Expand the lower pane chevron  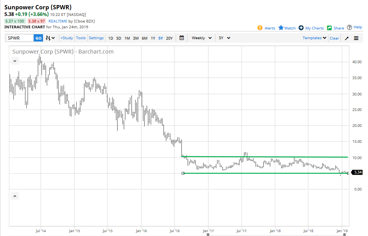click(15, 196)
